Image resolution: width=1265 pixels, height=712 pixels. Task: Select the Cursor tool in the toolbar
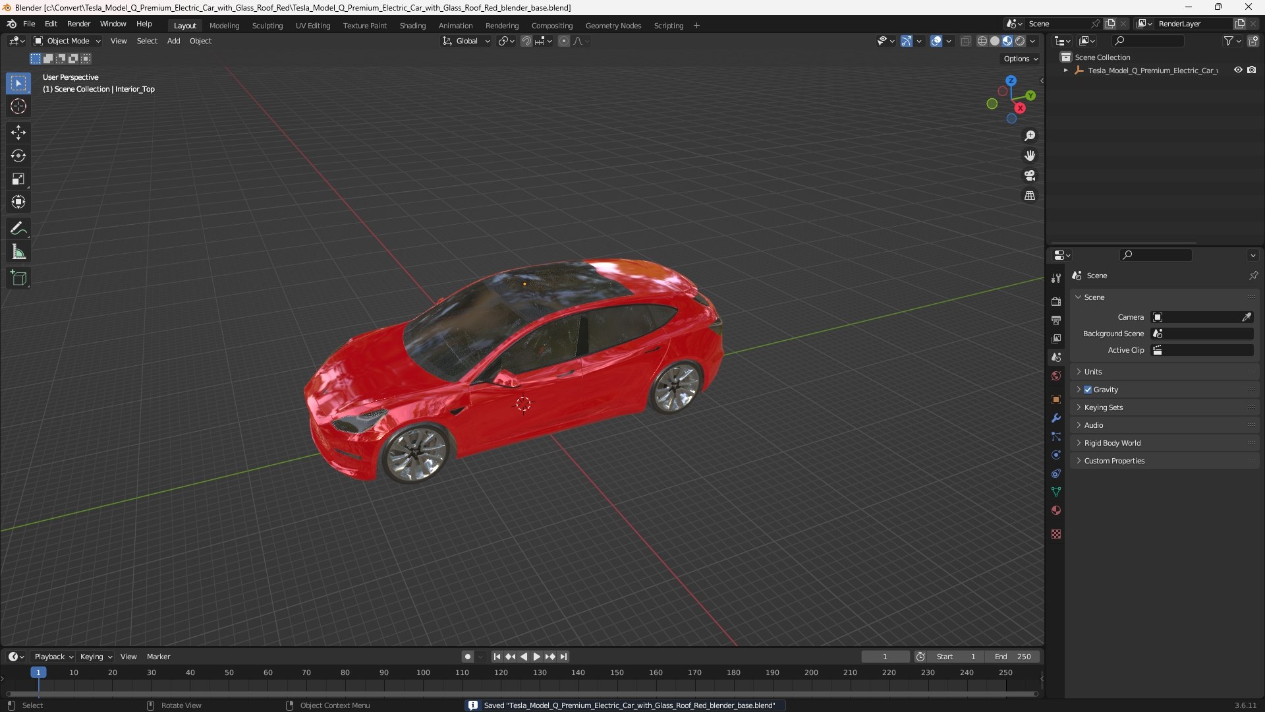tap(18, 106)
